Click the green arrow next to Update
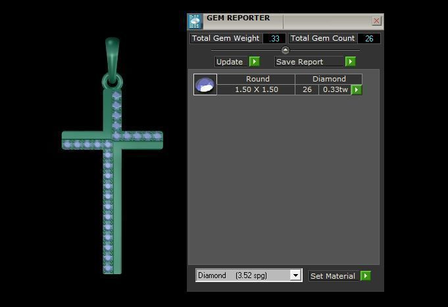 click(255, 62)
